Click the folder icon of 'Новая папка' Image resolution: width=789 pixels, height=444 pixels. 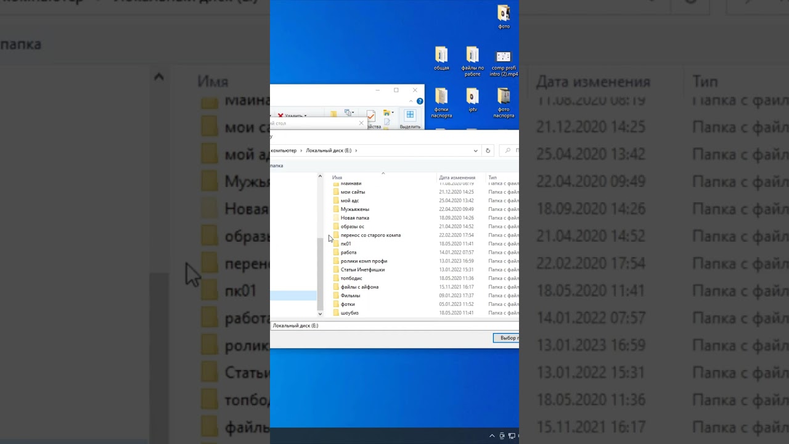click(336, 218)
